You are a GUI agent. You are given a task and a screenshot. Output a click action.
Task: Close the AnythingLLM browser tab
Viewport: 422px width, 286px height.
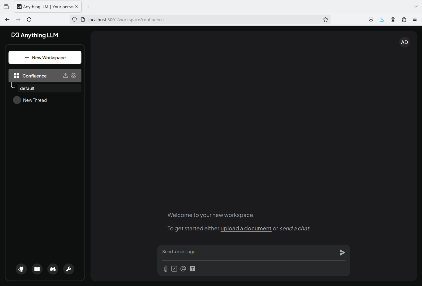[x=77, y=7]
